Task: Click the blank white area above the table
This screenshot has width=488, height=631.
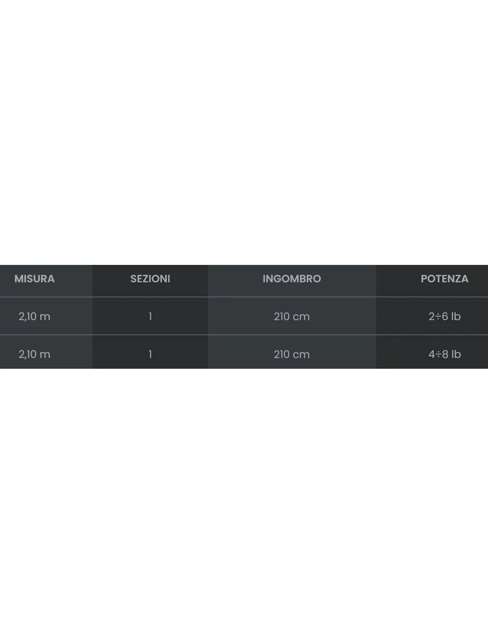Action: [244, 132]
